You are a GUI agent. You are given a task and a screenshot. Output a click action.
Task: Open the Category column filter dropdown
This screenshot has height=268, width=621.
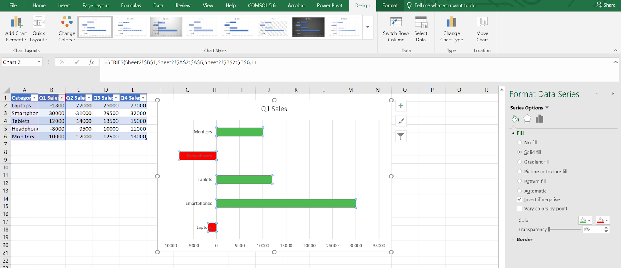(x=35, y=98)
